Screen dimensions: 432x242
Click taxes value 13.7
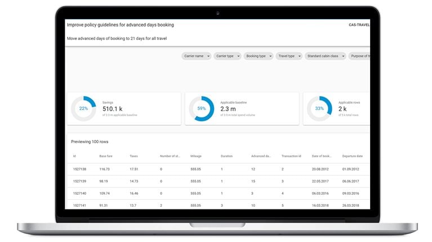(x=133, y=206)
